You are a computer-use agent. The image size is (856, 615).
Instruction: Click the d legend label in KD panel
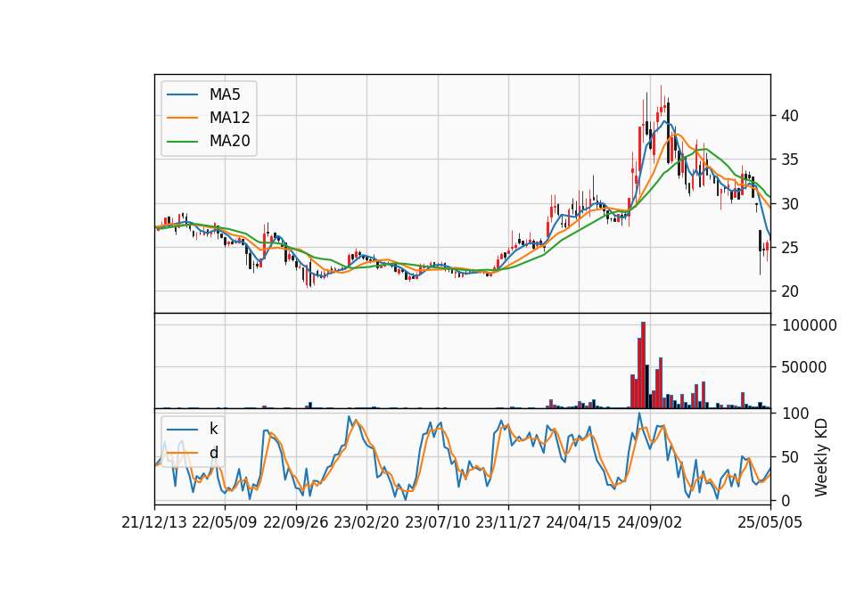[213, 453]
